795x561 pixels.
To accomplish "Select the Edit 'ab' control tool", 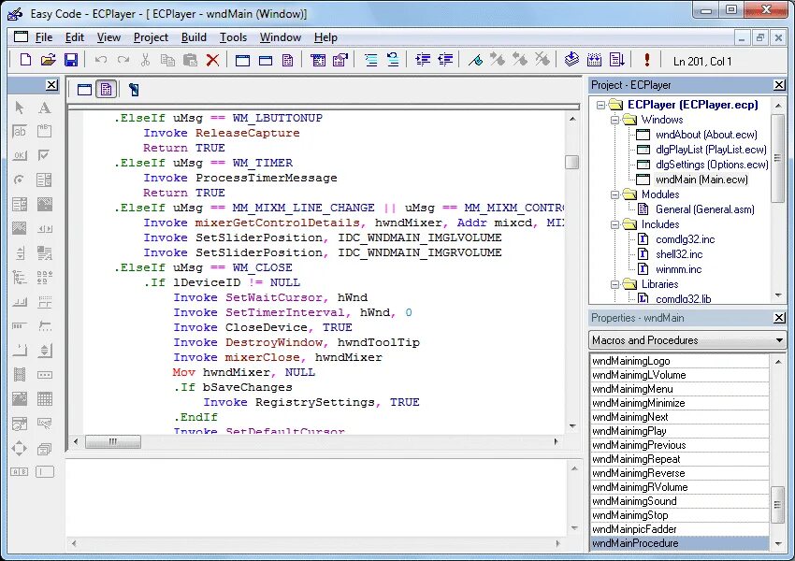I will click(x=20, y=132).
